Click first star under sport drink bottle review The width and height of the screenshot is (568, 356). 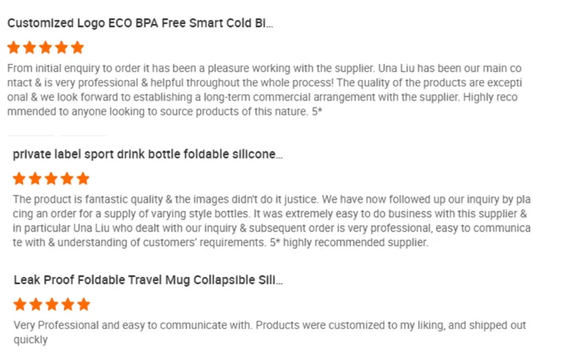point(20,178)
